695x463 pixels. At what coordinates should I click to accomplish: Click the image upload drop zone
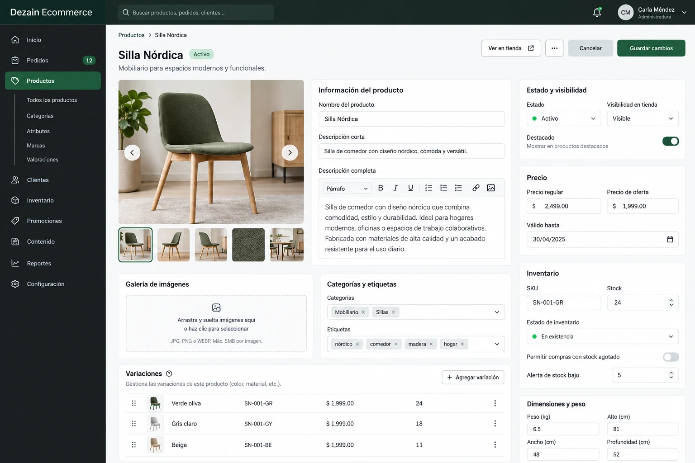(216, 323)
